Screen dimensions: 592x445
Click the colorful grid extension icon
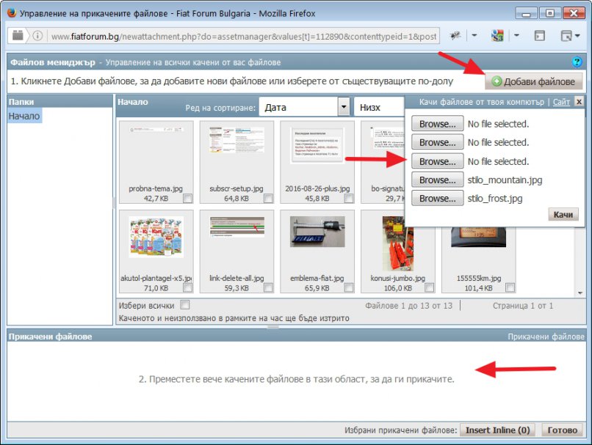click(x=497, y=36)
